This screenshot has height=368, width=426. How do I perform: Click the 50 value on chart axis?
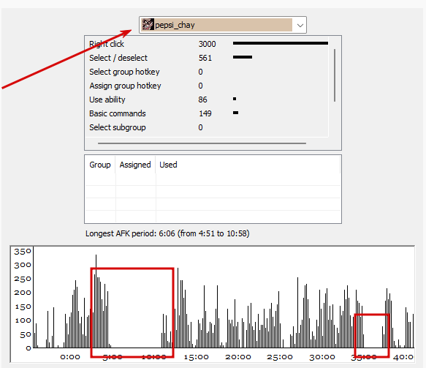point(26,335)
